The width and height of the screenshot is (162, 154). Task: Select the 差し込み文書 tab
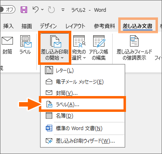pos(138,26)
